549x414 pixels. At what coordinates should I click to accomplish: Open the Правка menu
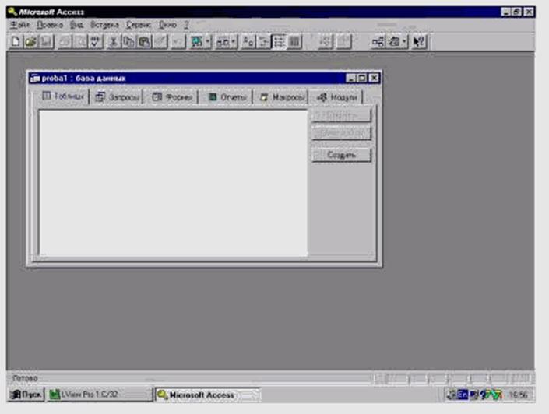coord(50,25)
